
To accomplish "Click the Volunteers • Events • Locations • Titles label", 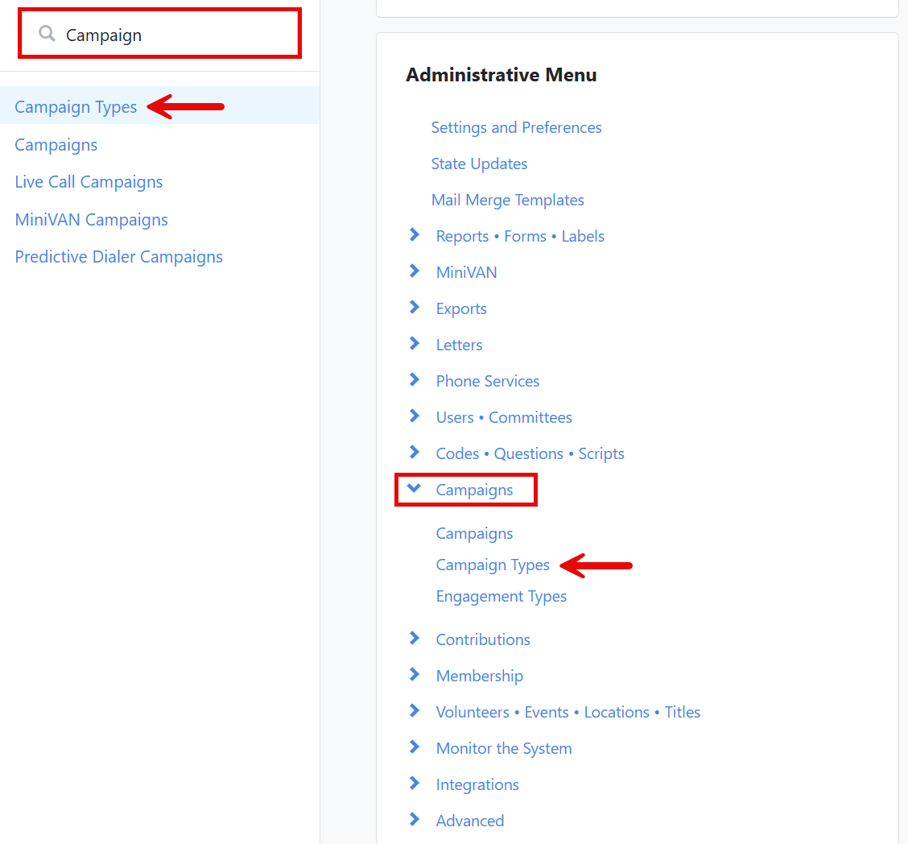I will point(568,712).
